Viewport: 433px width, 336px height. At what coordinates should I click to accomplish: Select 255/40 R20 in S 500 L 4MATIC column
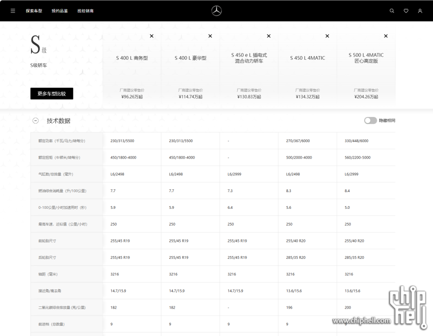(354, 241)
